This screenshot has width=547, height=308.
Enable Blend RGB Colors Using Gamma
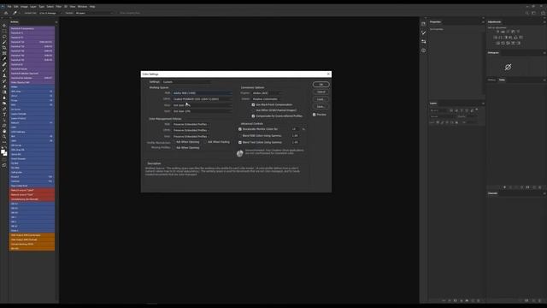[x=240, y=136]
